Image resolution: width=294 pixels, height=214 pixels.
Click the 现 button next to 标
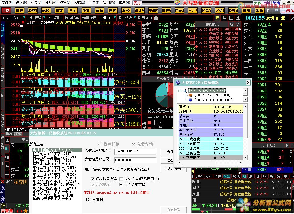224,18
